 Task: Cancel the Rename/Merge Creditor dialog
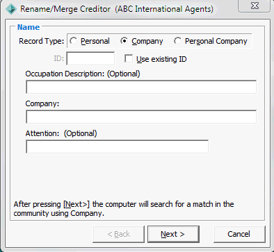click(x=239, y=234)
